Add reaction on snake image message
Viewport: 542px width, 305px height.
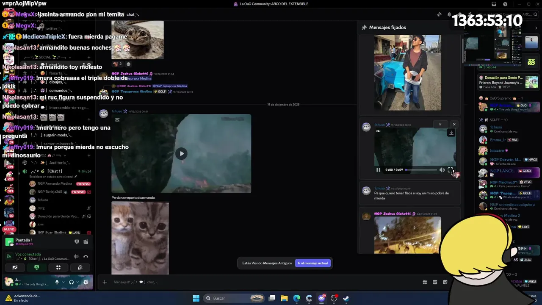click(x=128, y=64)
